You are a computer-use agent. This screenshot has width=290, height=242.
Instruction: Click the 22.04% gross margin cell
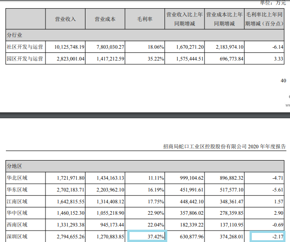(145, 225)
